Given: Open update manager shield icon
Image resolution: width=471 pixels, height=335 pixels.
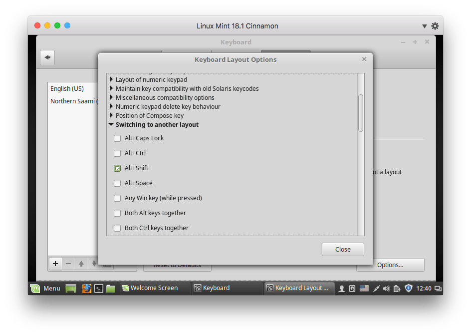Looking at the screenshot, I should click(x=408, y=289).
